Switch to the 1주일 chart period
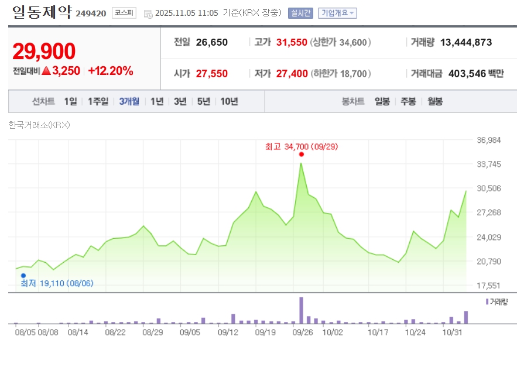517x374 pixels. [98, 101]
